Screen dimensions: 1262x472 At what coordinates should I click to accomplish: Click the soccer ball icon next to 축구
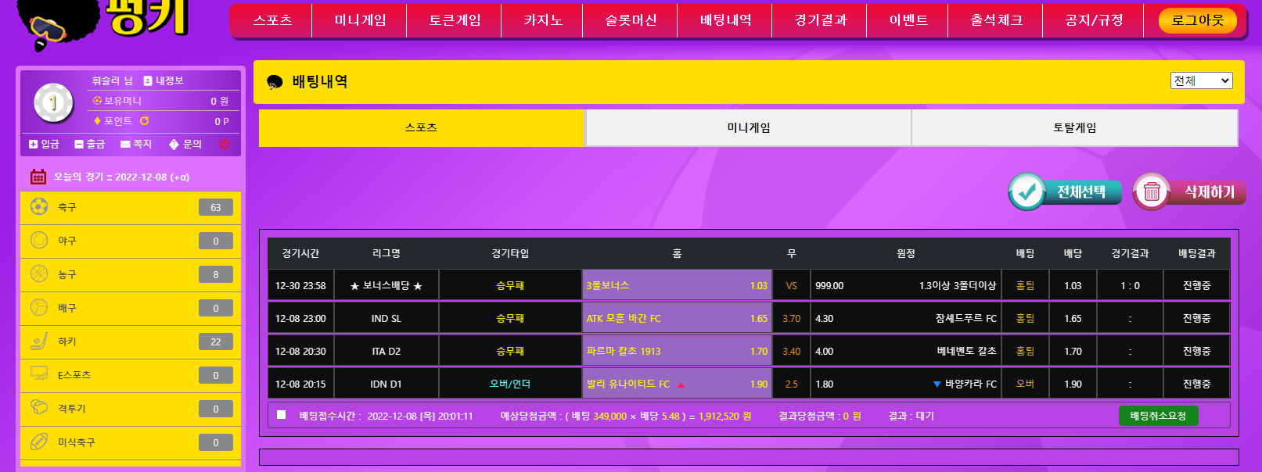coord(39,206)
